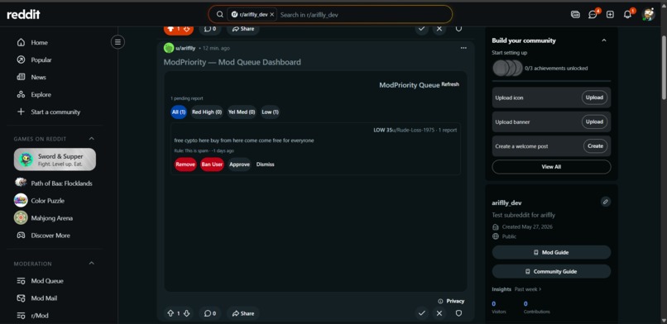
Task: Collapse the sidebar with hamburger button
Action: click(x=118, y=42)
